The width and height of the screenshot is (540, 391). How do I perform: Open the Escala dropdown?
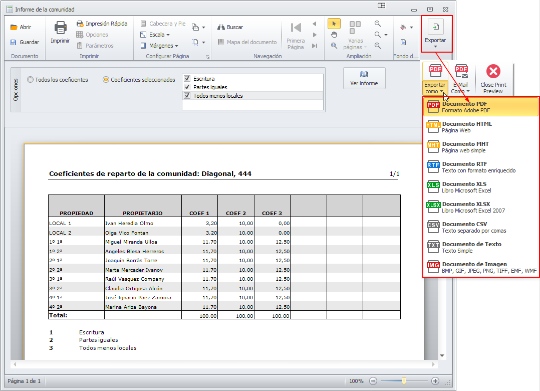pos(155,35)
